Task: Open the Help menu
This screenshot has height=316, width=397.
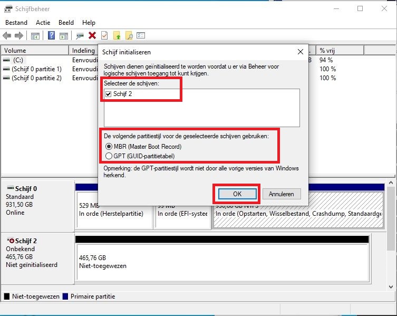Action: 89,23
